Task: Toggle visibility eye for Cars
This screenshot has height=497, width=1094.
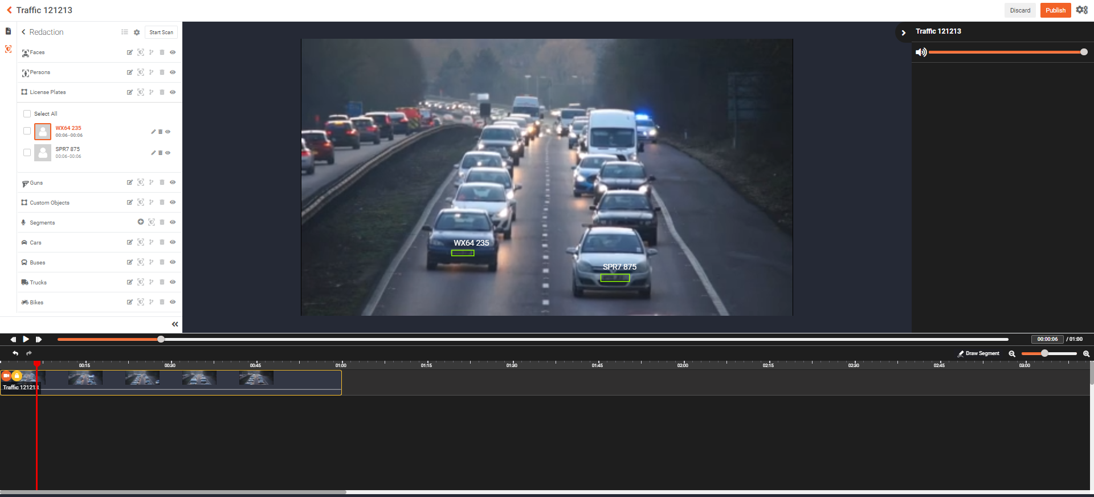Action: (173, 242)
